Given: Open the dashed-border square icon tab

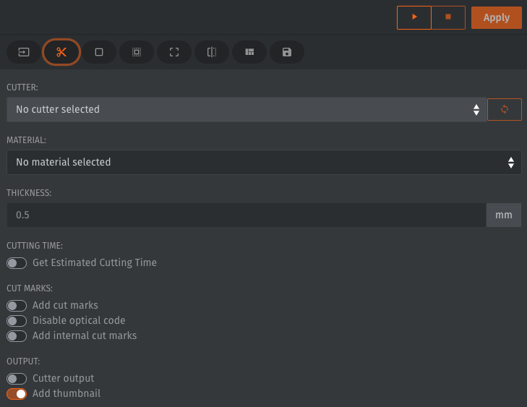Looking at the screenshot, I should click(137, 52).
